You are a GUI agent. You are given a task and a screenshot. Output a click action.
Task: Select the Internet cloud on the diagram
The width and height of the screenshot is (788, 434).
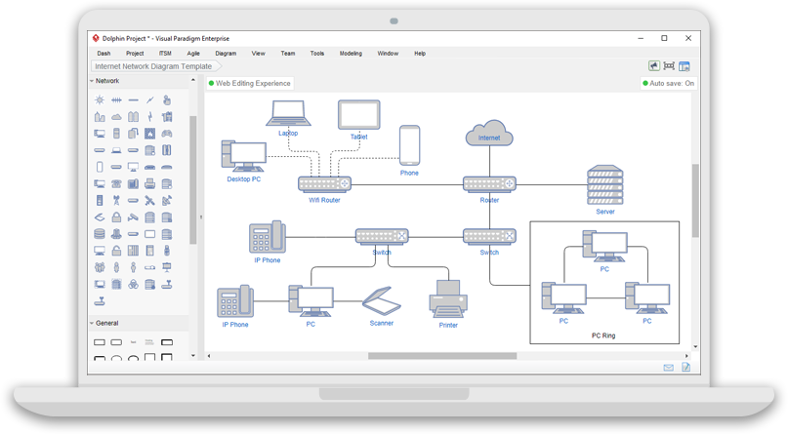(x=489, y=134)
